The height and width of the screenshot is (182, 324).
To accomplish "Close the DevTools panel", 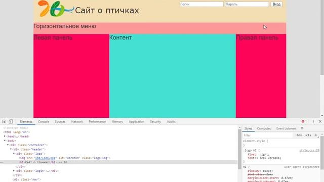I will (x=320, y=121).
